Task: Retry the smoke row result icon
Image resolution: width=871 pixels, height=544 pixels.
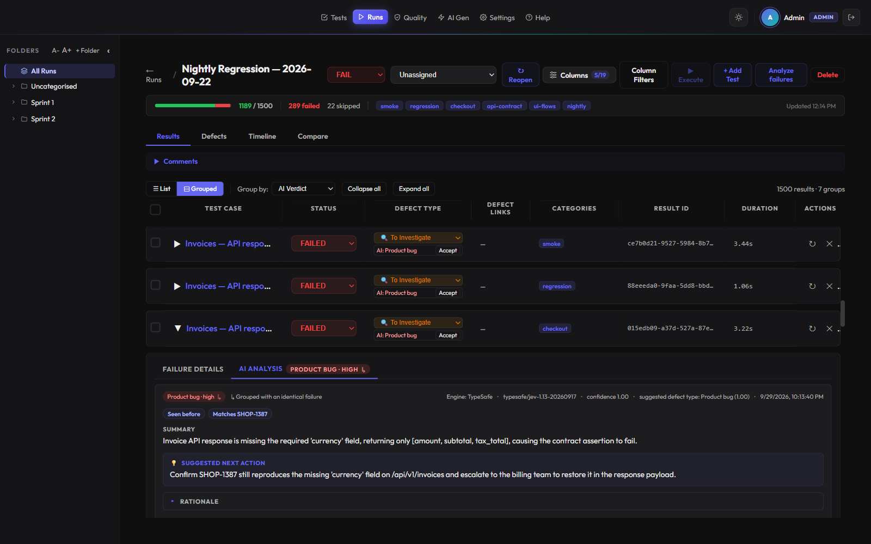Action: coord(812,244)
